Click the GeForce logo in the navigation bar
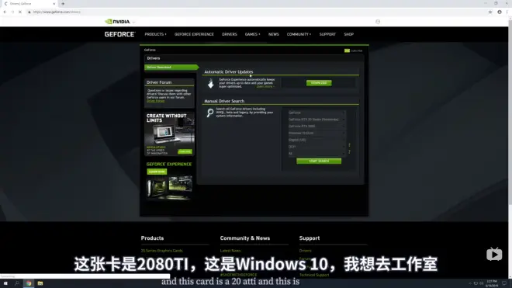Image resolution: width=512 pixels, height=288 pixels. (x=119, y=34)
